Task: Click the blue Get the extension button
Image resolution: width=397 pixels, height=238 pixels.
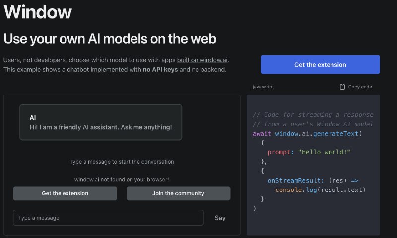Action: click(x=320, y=65)
